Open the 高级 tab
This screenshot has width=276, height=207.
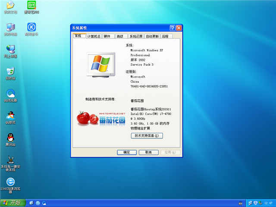121,36
